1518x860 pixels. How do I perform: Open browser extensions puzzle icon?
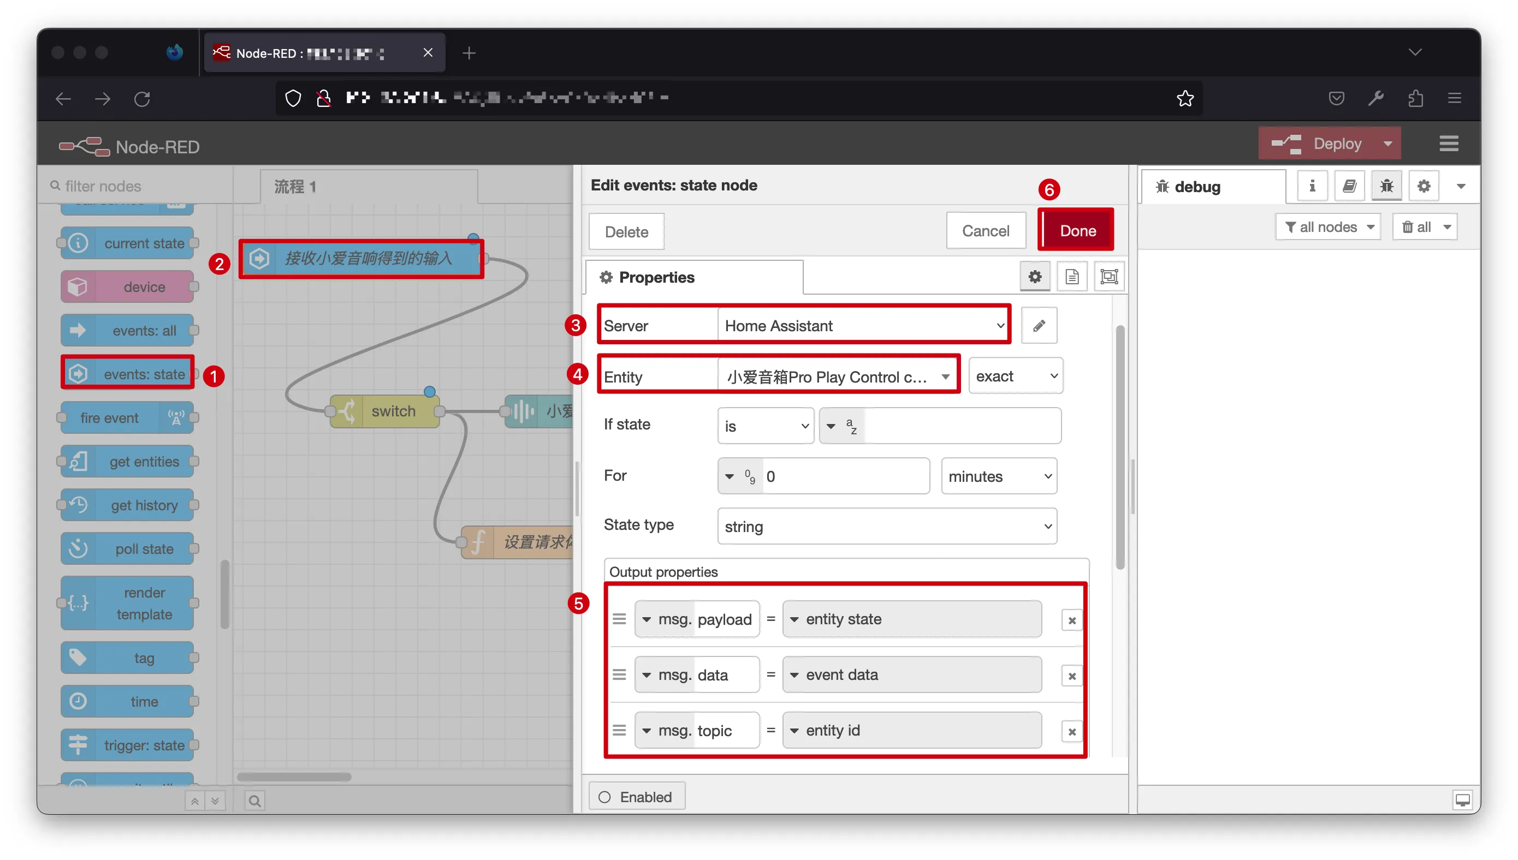pyautogui.click(x=1415, y=98)
